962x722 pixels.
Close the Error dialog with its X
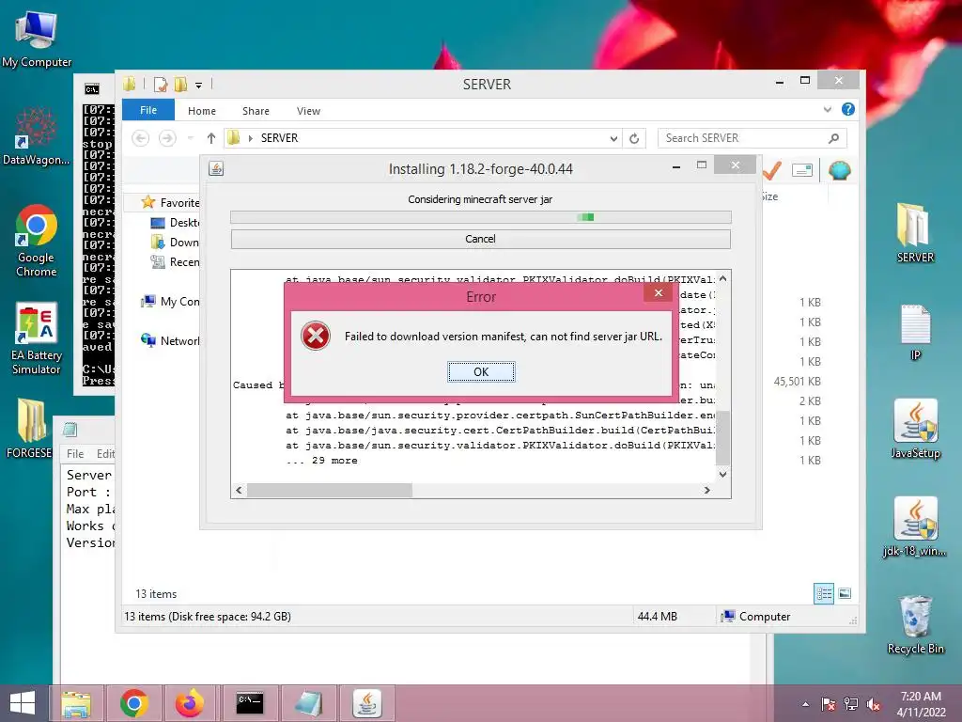point(659,293)
